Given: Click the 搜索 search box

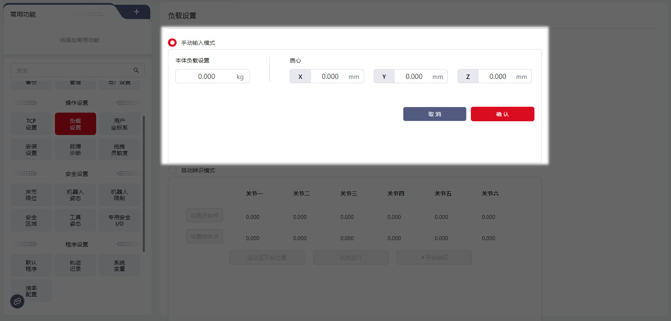Looking at the screenshot, I should (x=73, y=71).
